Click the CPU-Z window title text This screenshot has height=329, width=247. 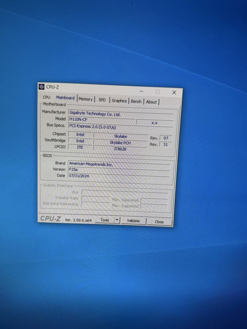coord(52,87)
